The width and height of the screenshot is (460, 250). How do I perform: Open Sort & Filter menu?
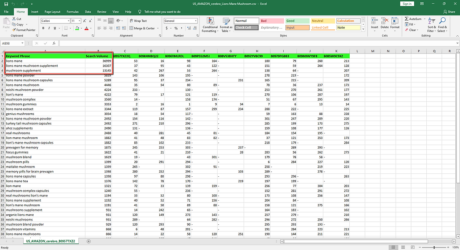(431, 25)
